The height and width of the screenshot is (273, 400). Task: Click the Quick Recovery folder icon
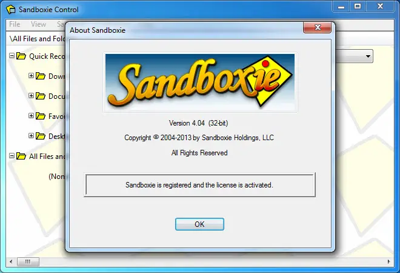(x=21, y=56)
